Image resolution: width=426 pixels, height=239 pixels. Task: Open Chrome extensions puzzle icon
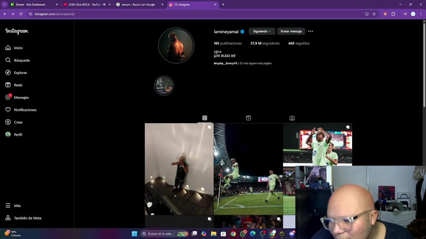(x=393, y=14)
